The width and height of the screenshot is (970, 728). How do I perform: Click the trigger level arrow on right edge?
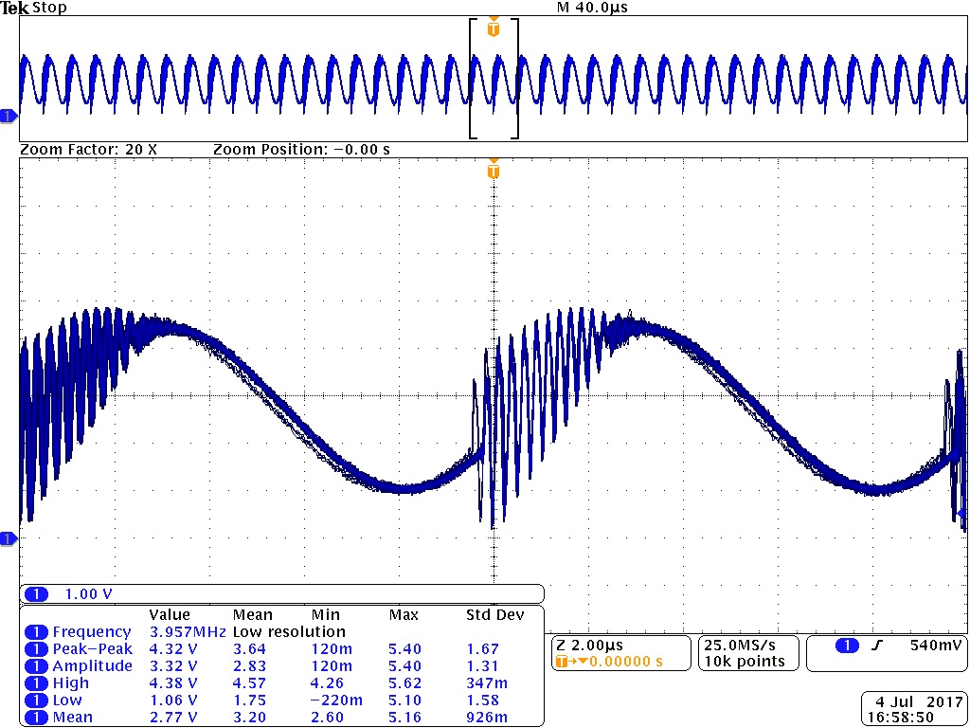click(962, 513)
